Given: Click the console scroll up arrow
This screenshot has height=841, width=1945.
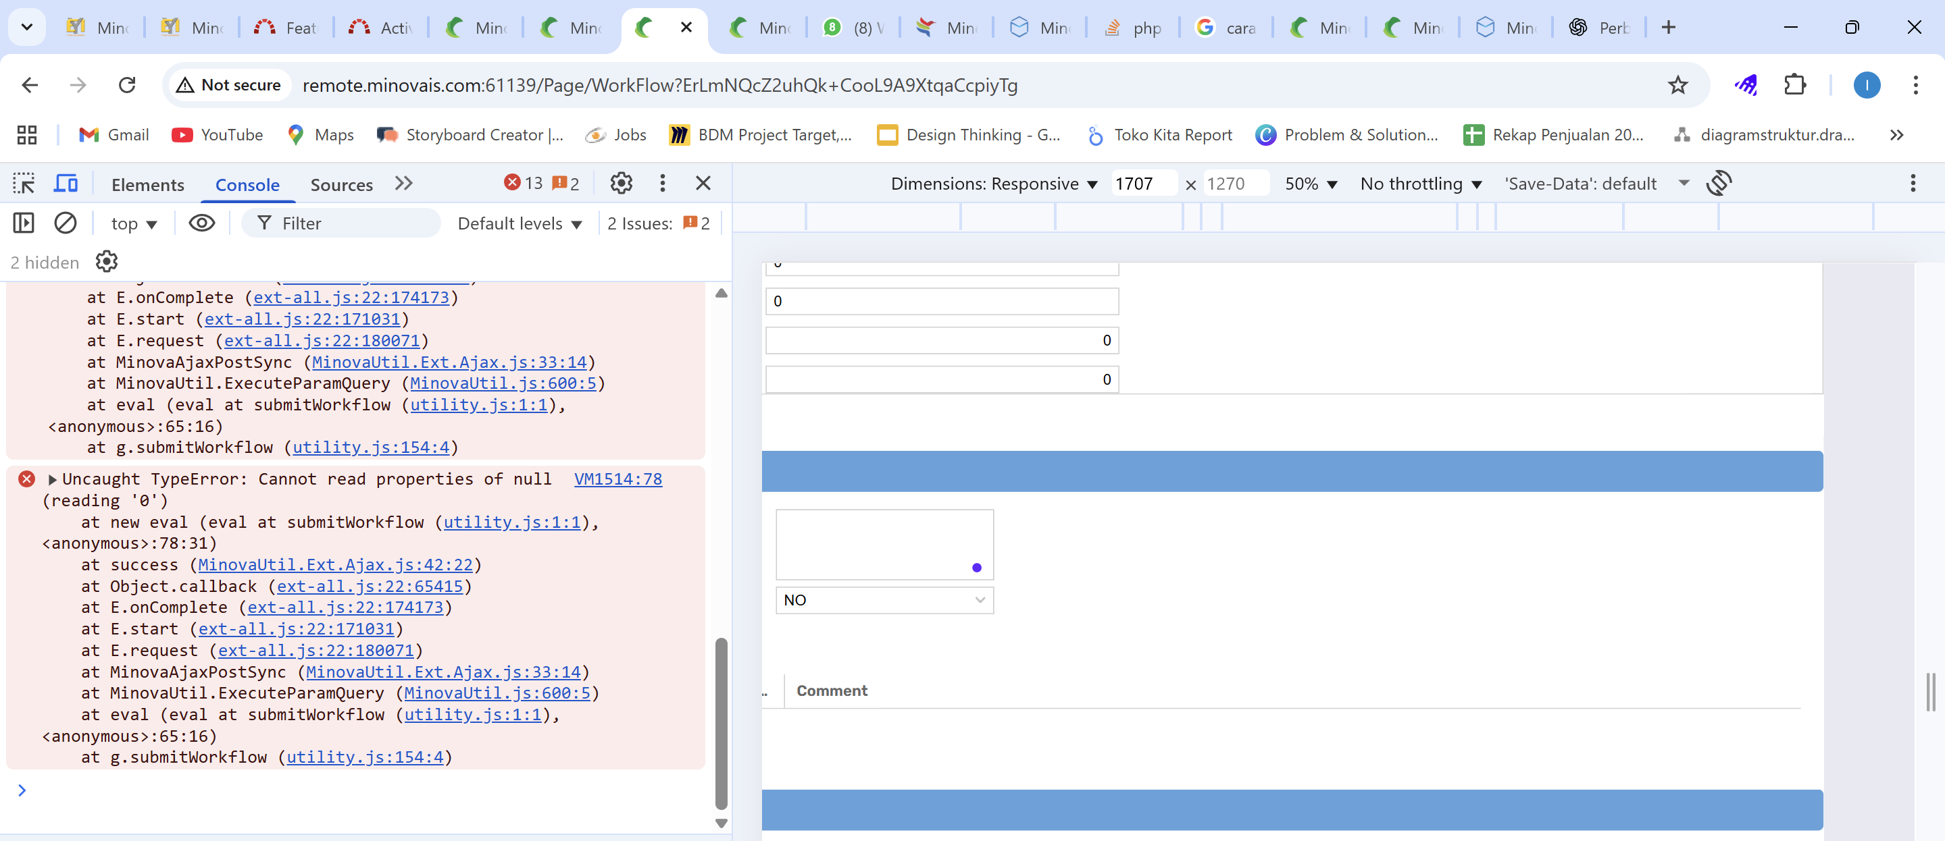Looking at the screenshot, I should [721, 294].
